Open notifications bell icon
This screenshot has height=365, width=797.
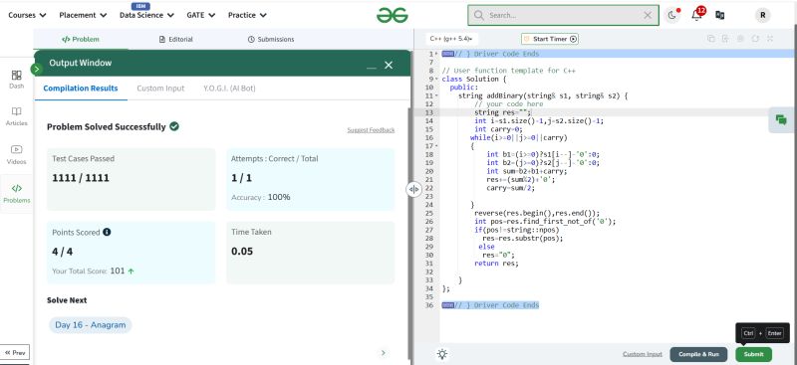(x=696, y=15)
